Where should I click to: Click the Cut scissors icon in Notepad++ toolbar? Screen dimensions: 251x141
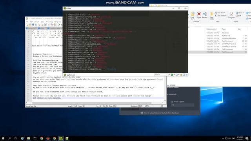[49, 25]
